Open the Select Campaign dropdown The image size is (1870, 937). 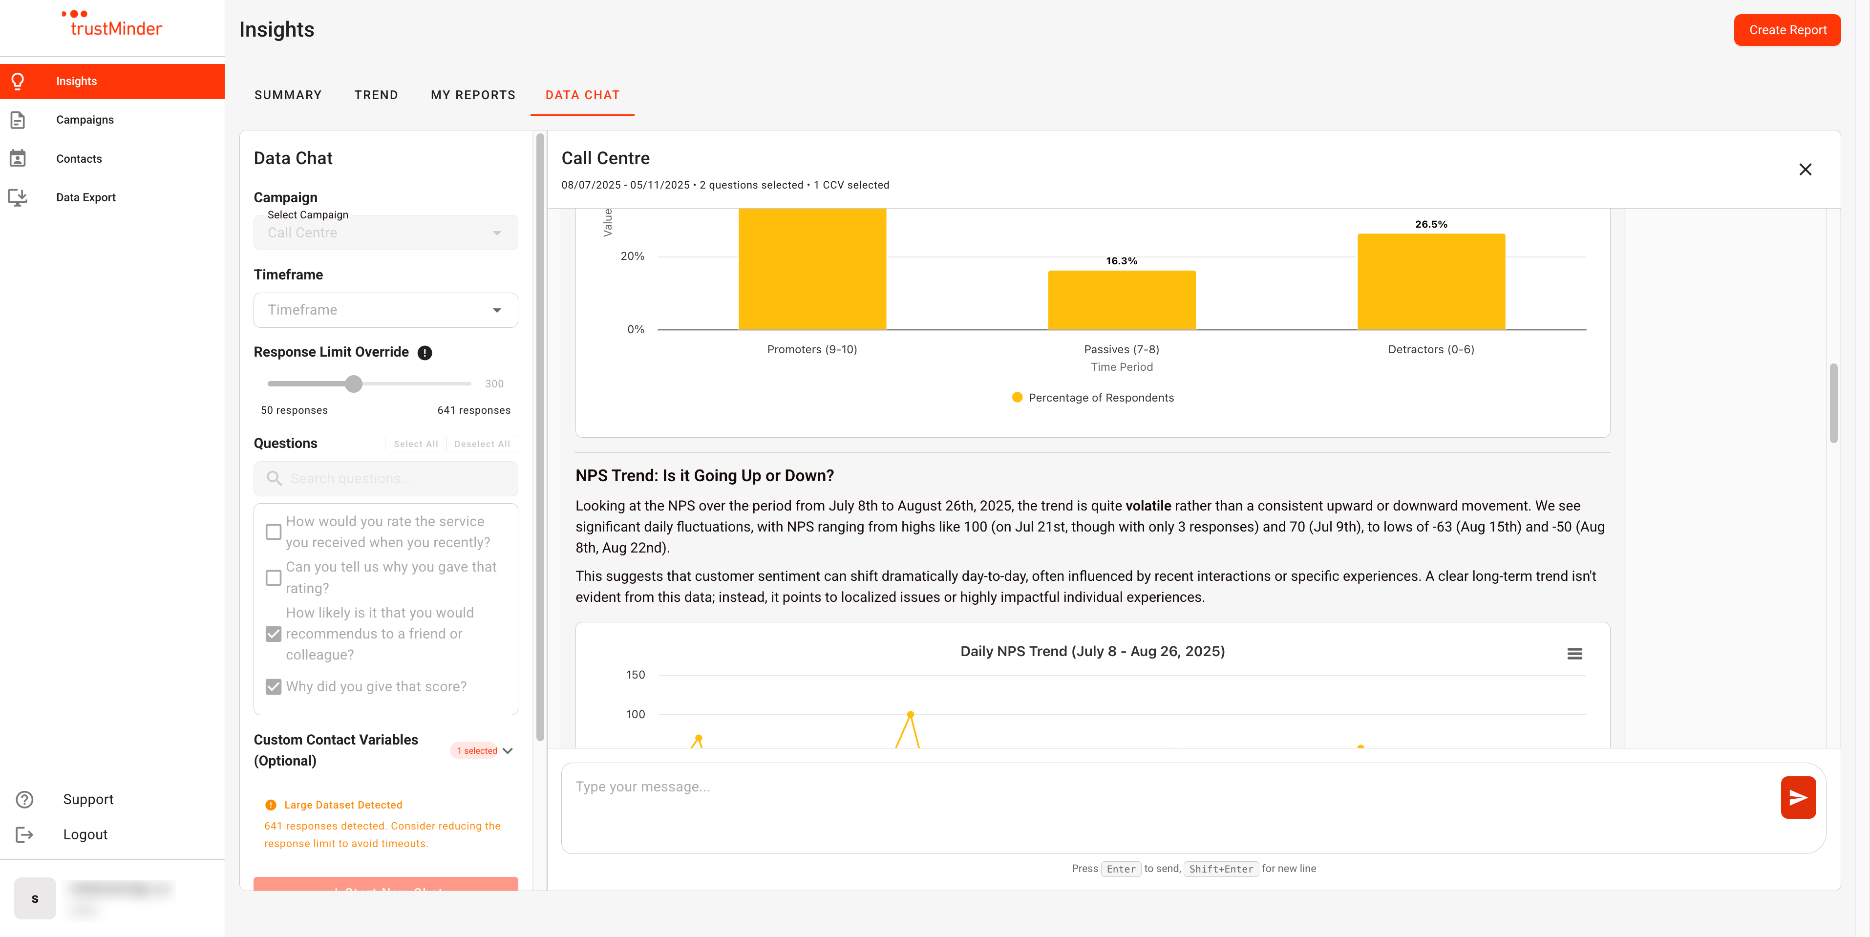(385, 233)
